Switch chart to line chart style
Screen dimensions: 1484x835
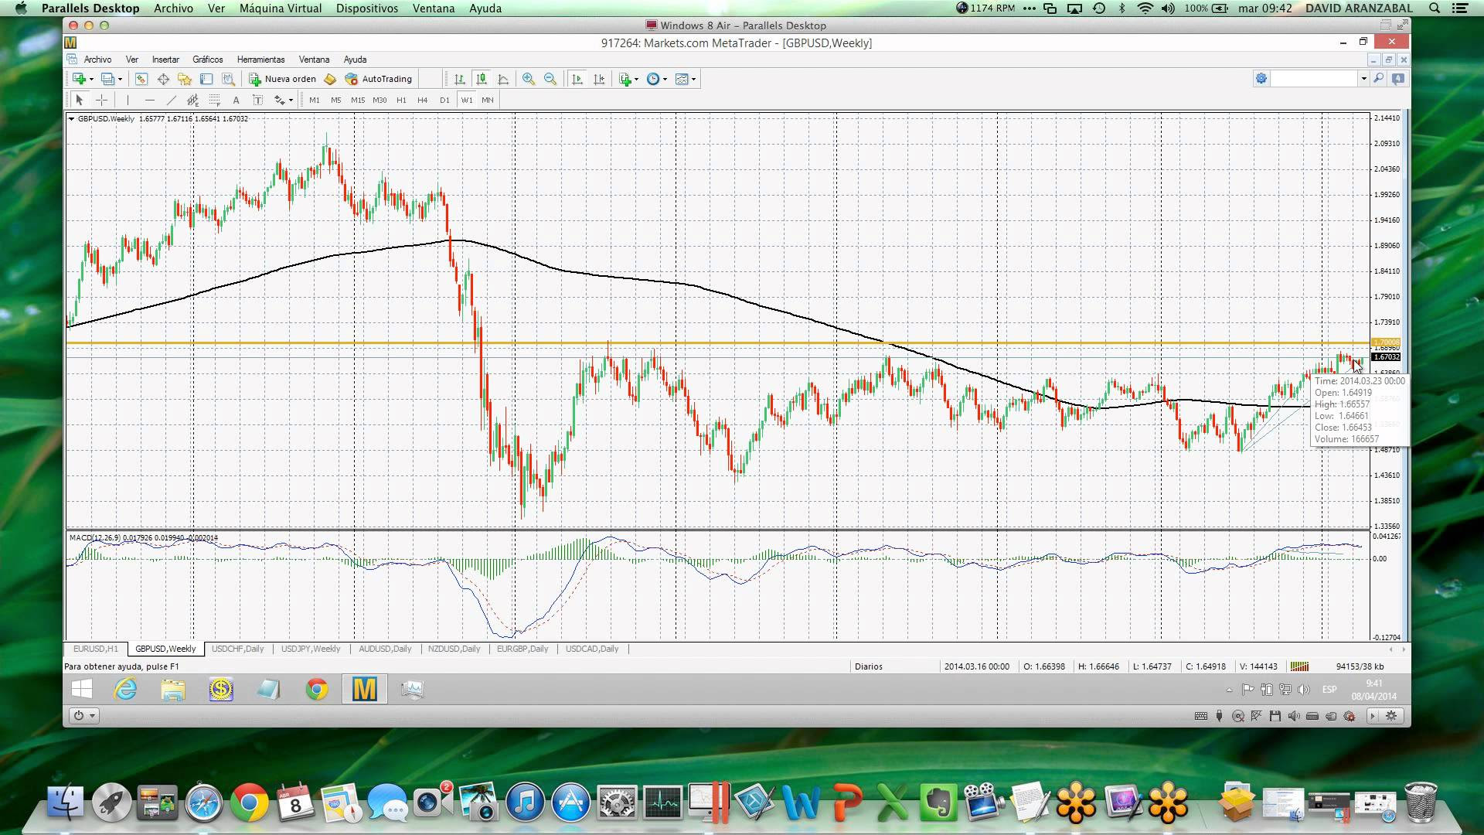pyautogui.click(x=503, y=79)
